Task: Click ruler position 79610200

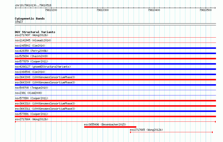Action: [x=51, y=10]
